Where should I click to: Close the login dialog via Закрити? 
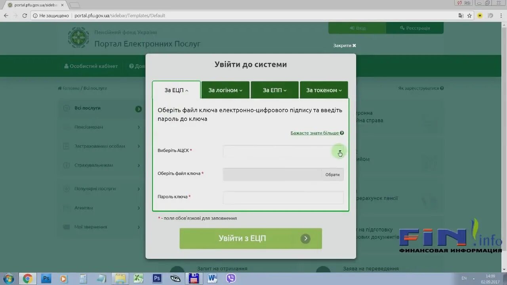tap(345, 46)
